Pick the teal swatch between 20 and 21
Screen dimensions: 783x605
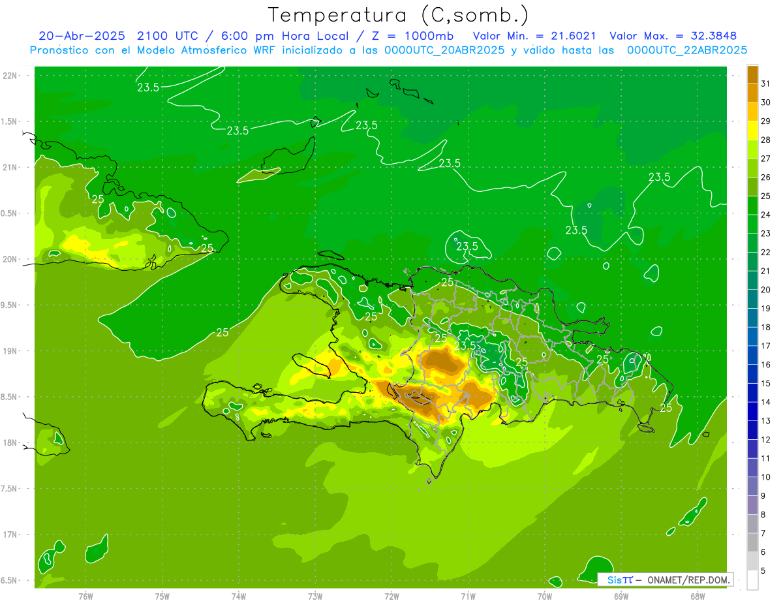click(x=752, y=280)
